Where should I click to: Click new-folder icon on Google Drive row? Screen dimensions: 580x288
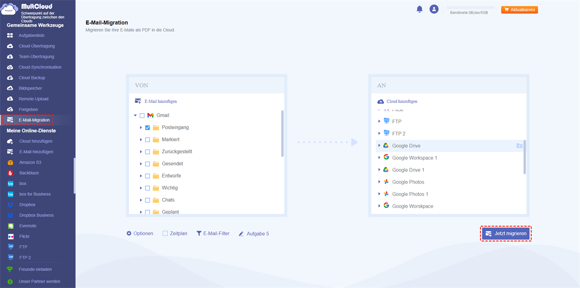tap(519, 145)
